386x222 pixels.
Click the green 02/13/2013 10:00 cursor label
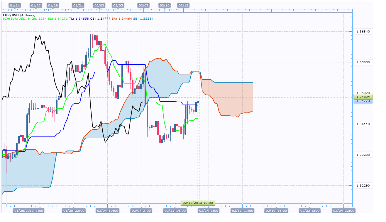(x=198, y=203)
